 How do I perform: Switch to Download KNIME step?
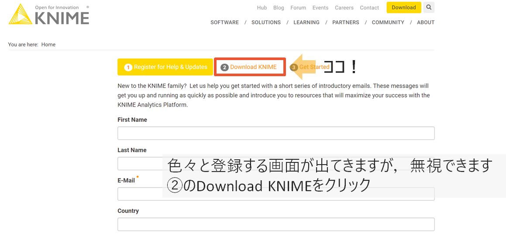(250, 67)
